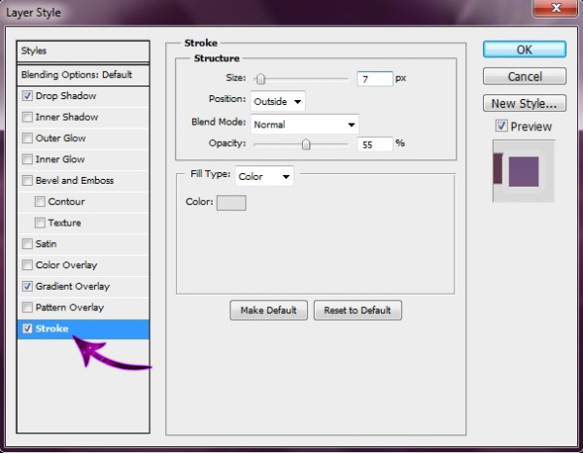Uncheck the Drop Shadow effect
Viewport: 583px width, 453px height.
[27, 96]
